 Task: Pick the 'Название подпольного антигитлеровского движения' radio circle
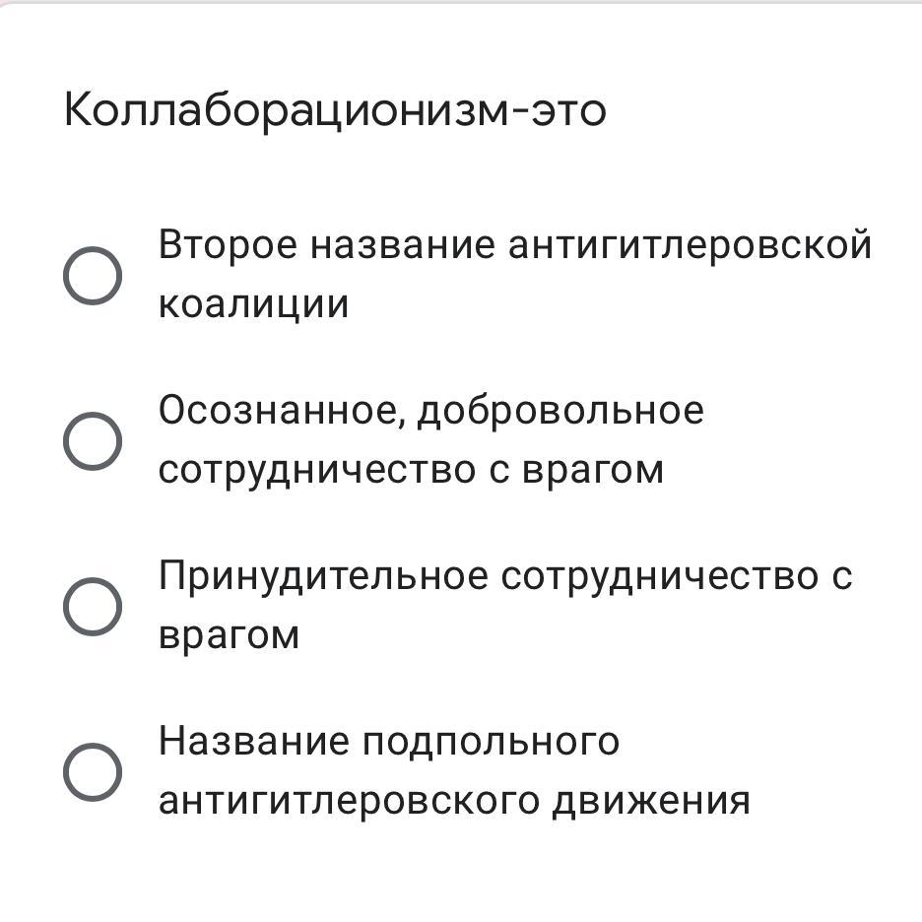93,772
